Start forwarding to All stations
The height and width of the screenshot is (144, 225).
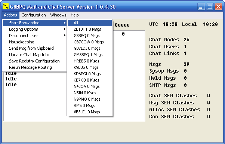coord(90,23)
